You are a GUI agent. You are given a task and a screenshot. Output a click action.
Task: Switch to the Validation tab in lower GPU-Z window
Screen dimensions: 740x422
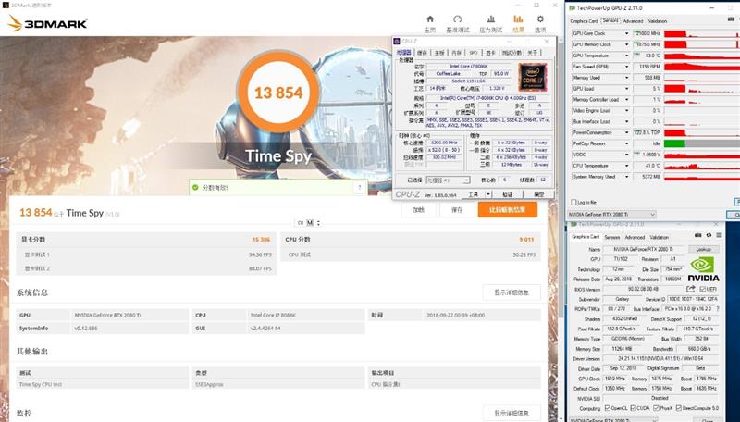pyautogui.click(x=659, y=237)
